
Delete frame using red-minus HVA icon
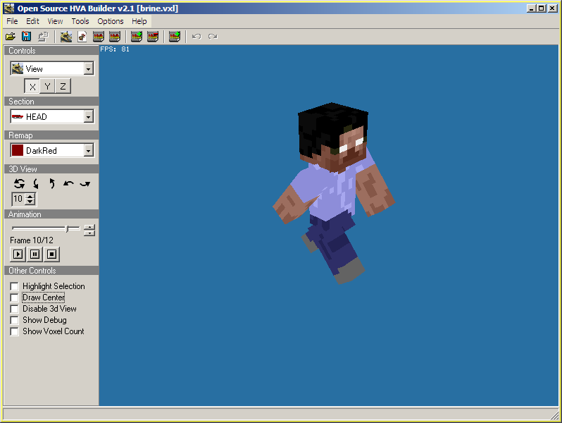tap(153, 36)
